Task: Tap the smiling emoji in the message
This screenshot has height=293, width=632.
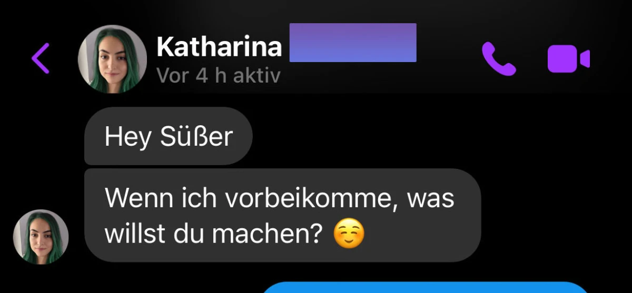Action: click(349, 234)
